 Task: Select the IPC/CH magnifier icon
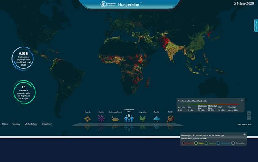tap(170, 119)
